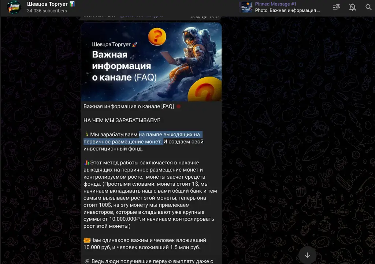Click the 34 036 subscribers label
This screenshot has width=375, height=264.
pos(47,11)
